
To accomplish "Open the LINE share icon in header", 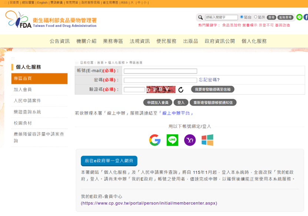I will [x=299, y=17].
